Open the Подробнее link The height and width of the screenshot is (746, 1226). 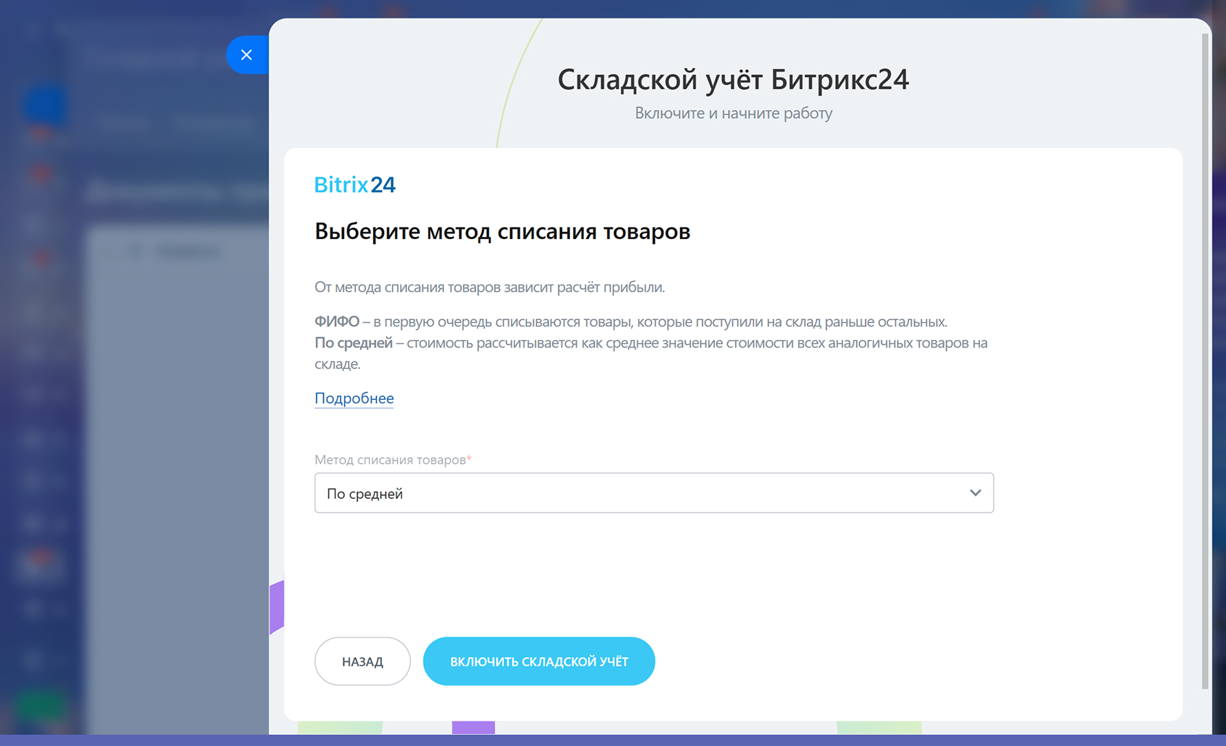[354, 398]
